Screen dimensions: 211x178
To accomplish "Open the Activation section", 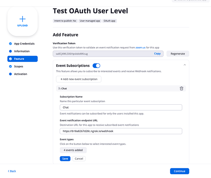I will pyautogui.click(x=21, y=74).
